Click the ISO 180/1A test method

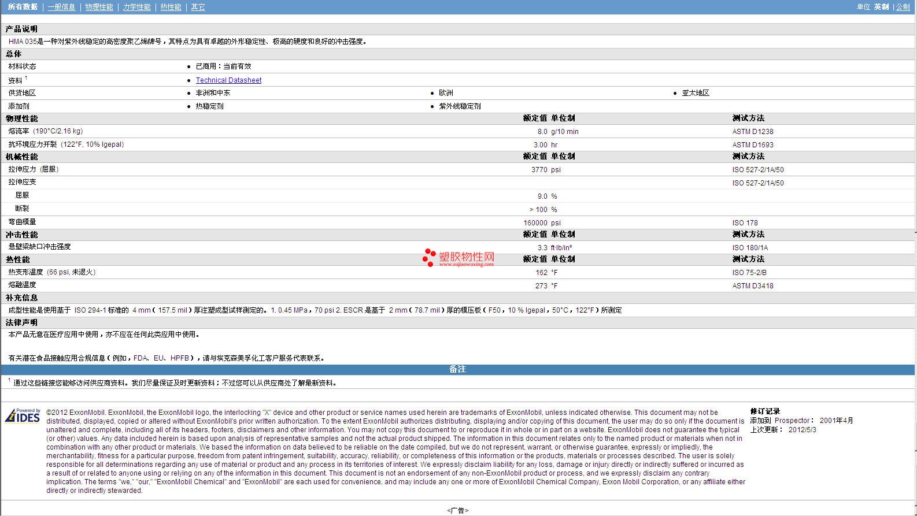click(x=750, y=248)
